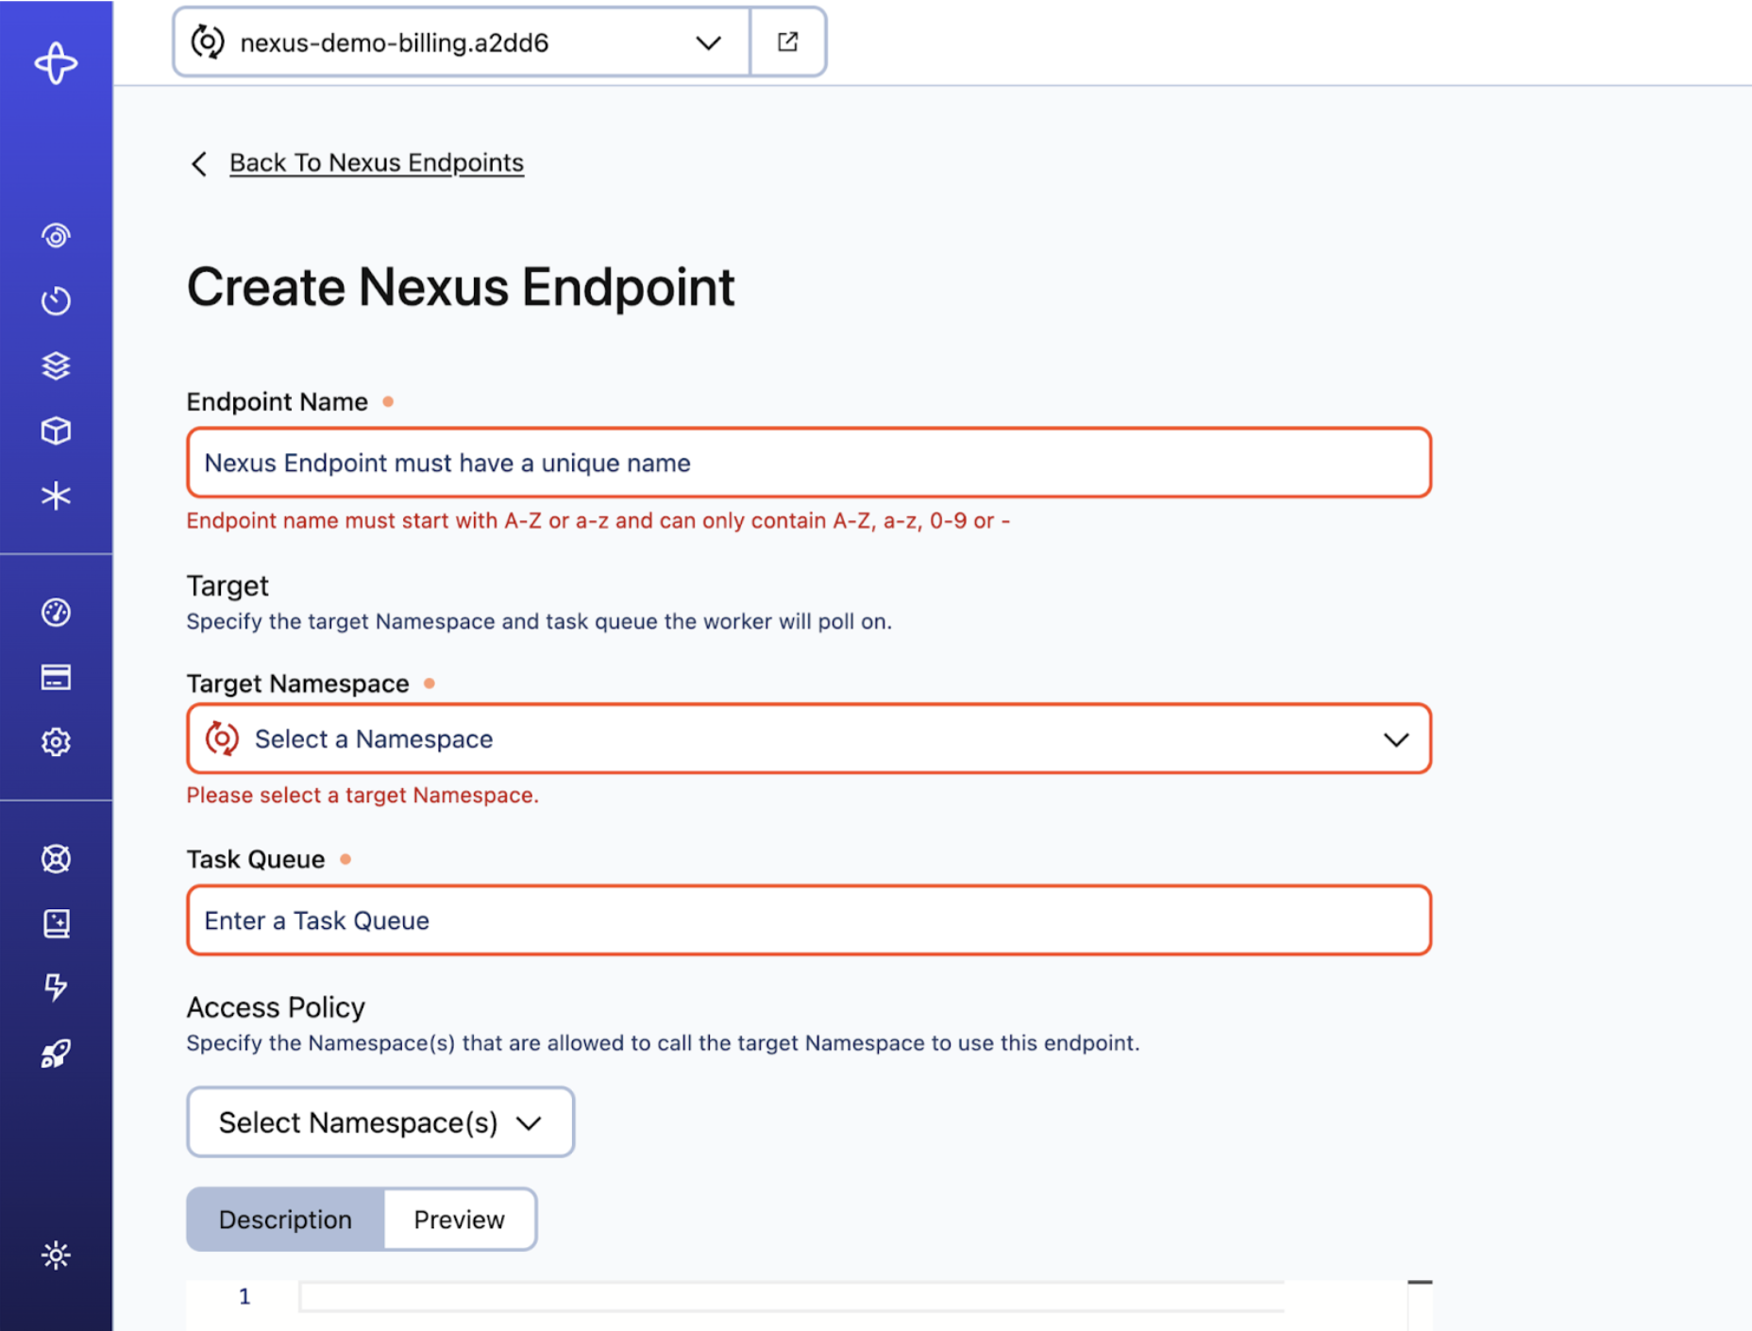Open the Select a Namespace dropdown

point(808,739)
